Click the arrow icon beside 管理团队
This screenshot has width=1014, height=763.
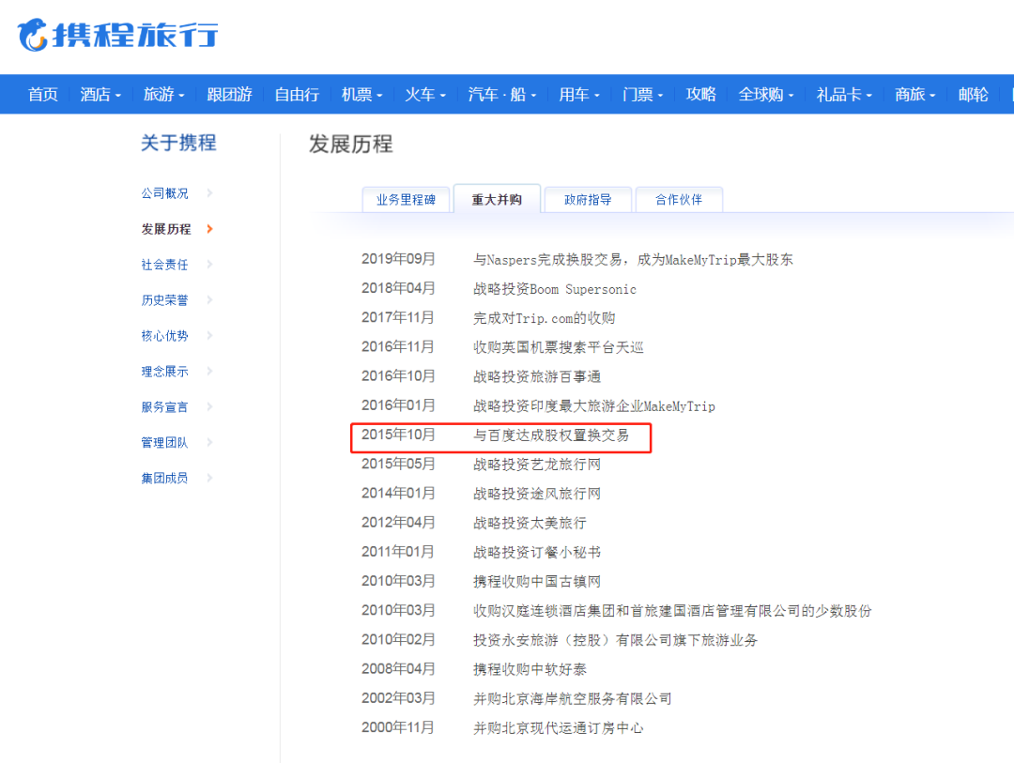coord(209,442)
